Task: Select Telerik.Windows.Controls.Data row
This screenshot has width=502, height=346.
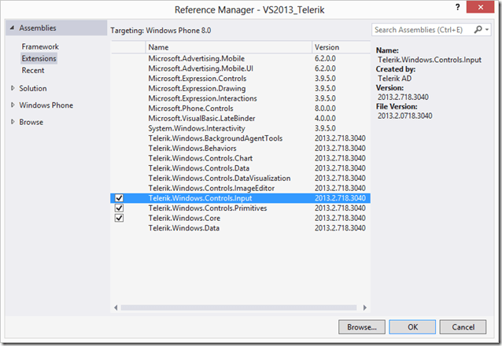Action: pos(241,168)
